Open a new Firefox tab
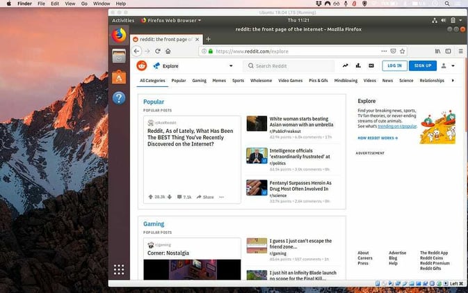Screen dimensions: 468x293 (209, 39)
